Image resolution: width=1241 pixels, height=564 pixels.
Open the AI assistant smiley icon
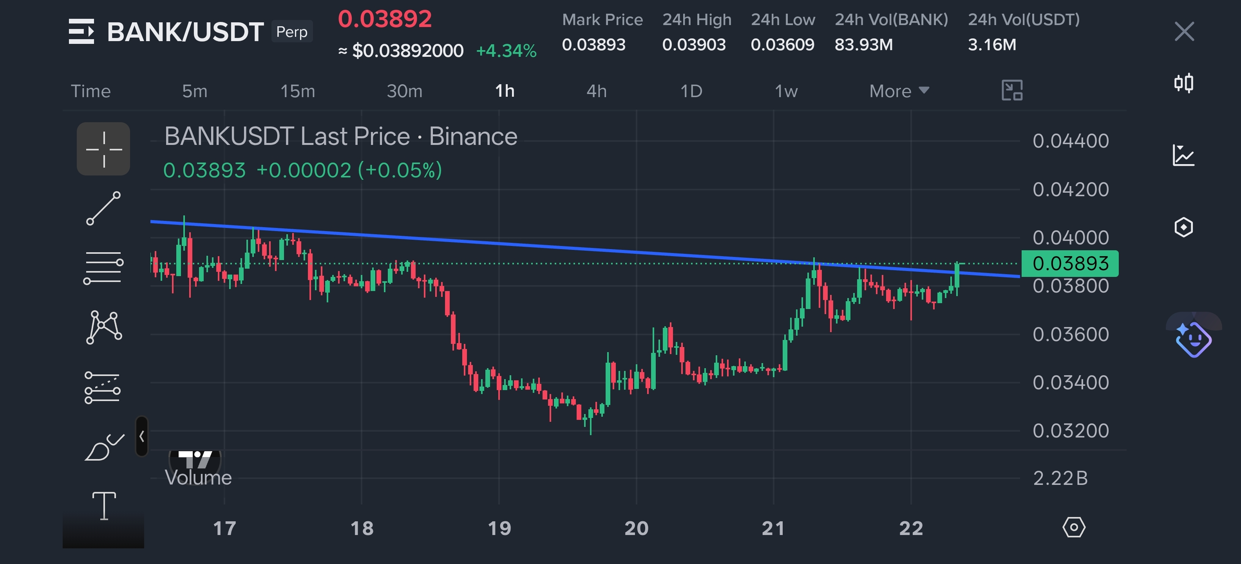tap(1193, 340)
